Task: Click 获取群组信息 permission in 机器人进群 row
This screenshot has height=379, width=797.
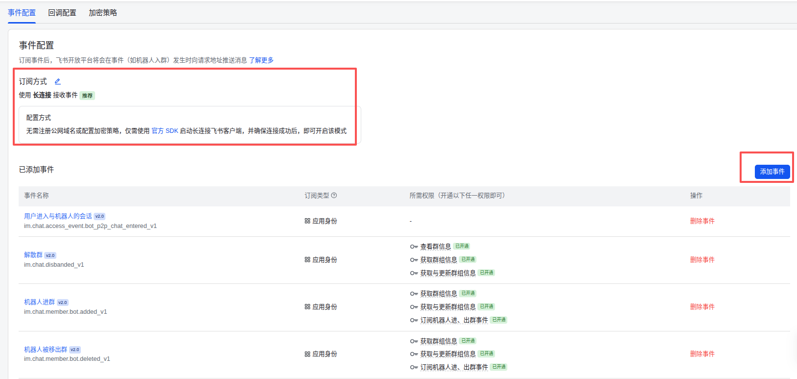Action: point(439,294)
